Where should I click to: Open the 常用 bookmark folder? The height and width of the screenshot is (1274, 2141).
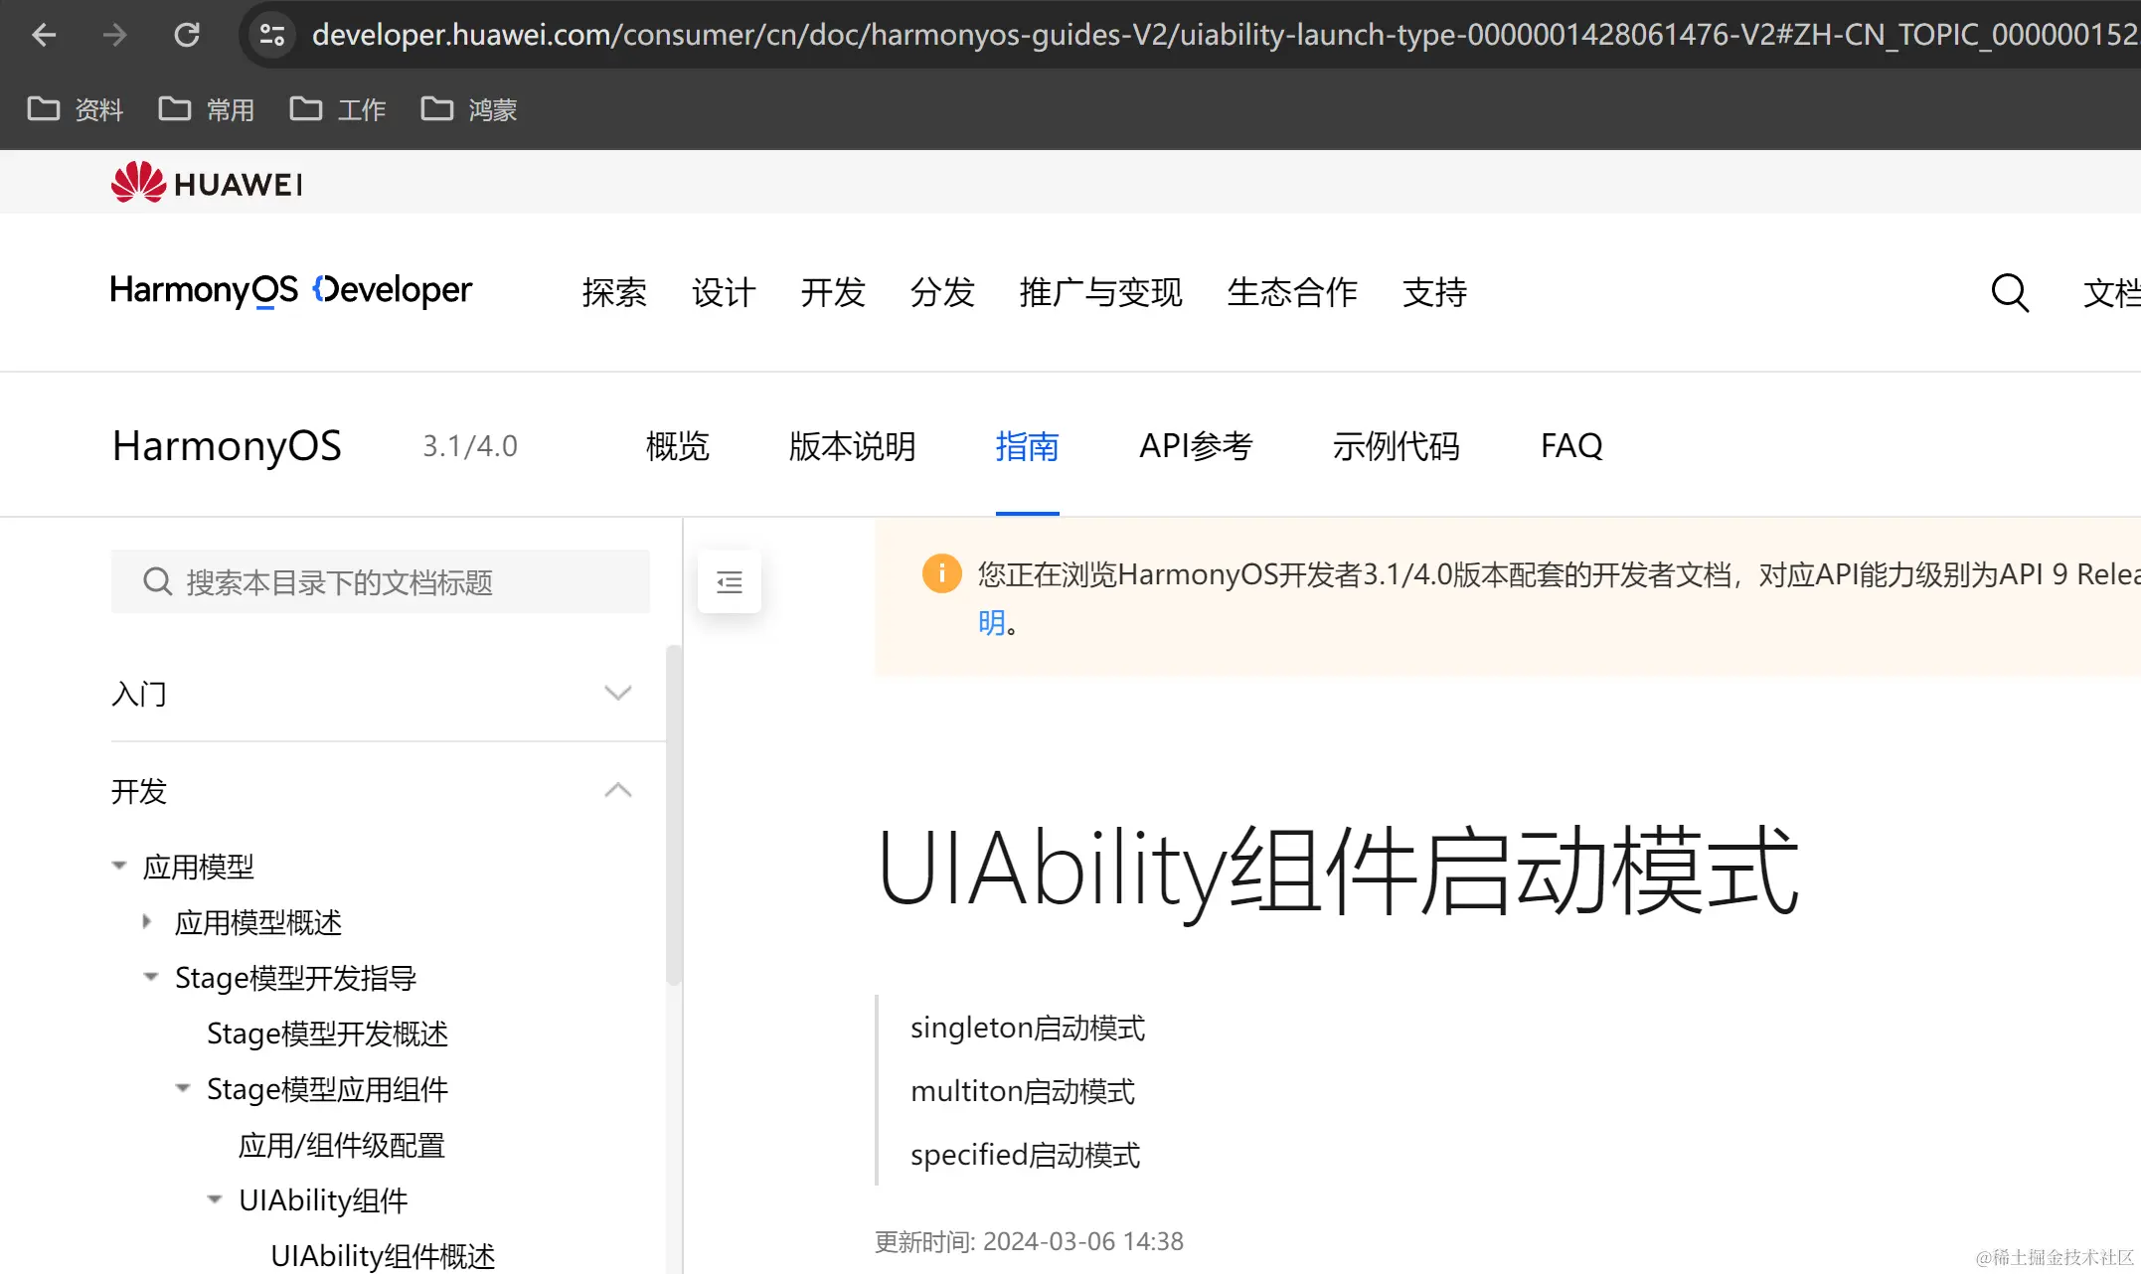206,109
